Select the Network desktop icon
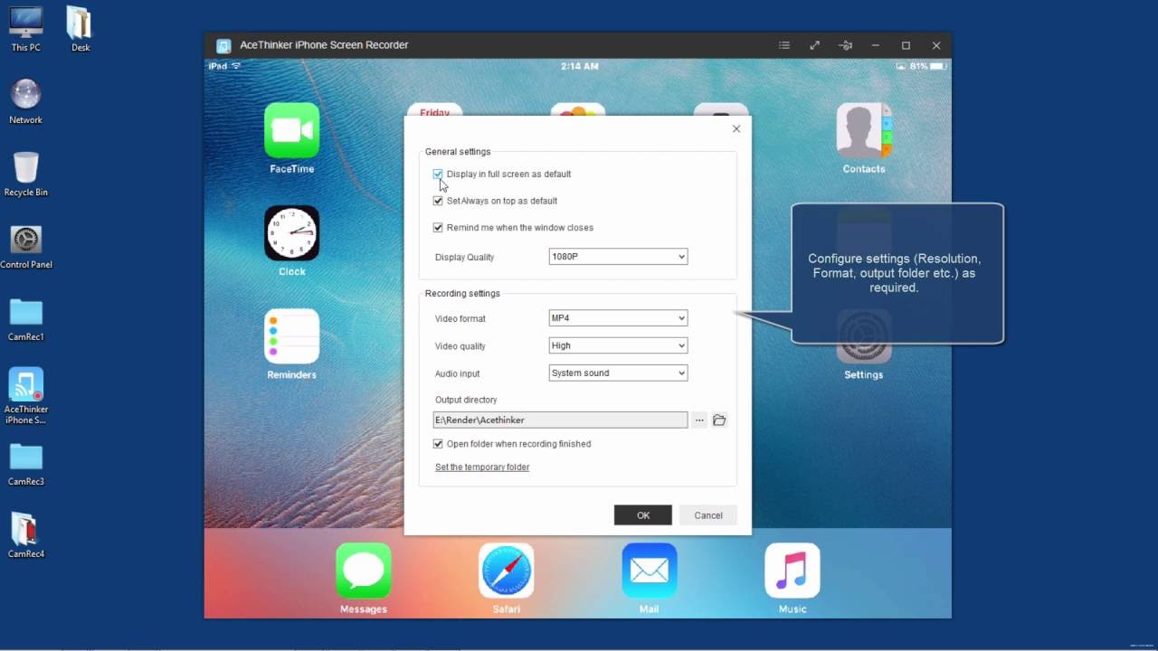The image size is (1158, 651). [25, 101]
